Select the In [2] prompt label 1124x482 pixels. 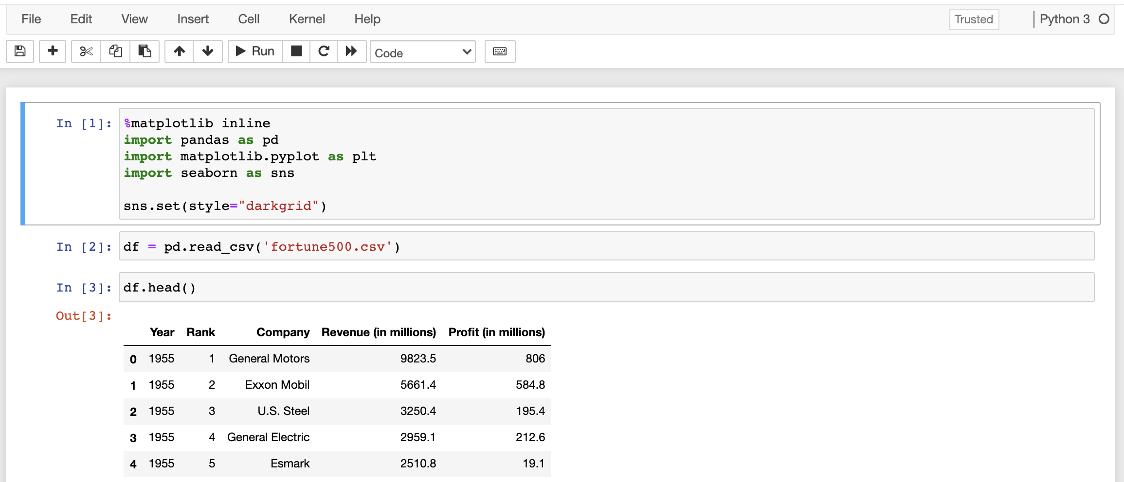coord(84,247)
